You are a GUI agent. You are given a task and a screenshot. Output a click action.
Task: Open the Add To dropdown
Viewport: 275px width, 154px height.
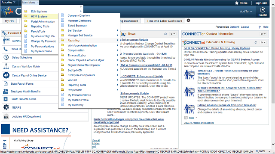click(x=246, y=12)
